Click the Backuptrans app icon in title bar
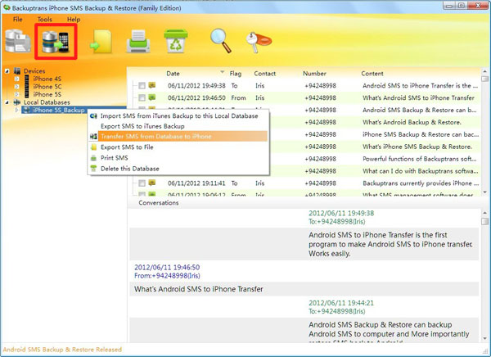 (x=6, y=7)
